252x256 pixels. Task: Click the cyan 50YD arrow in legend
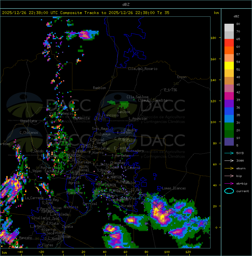(x=229, y=153)
